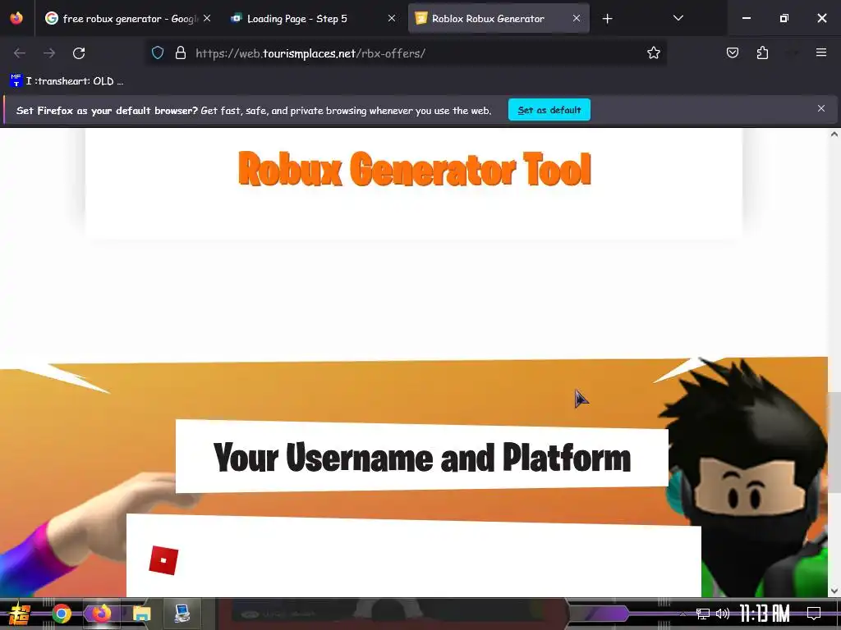This screenshot has height=630, width=841.
Task: Go back to the previous page
Action: [20, 53]
